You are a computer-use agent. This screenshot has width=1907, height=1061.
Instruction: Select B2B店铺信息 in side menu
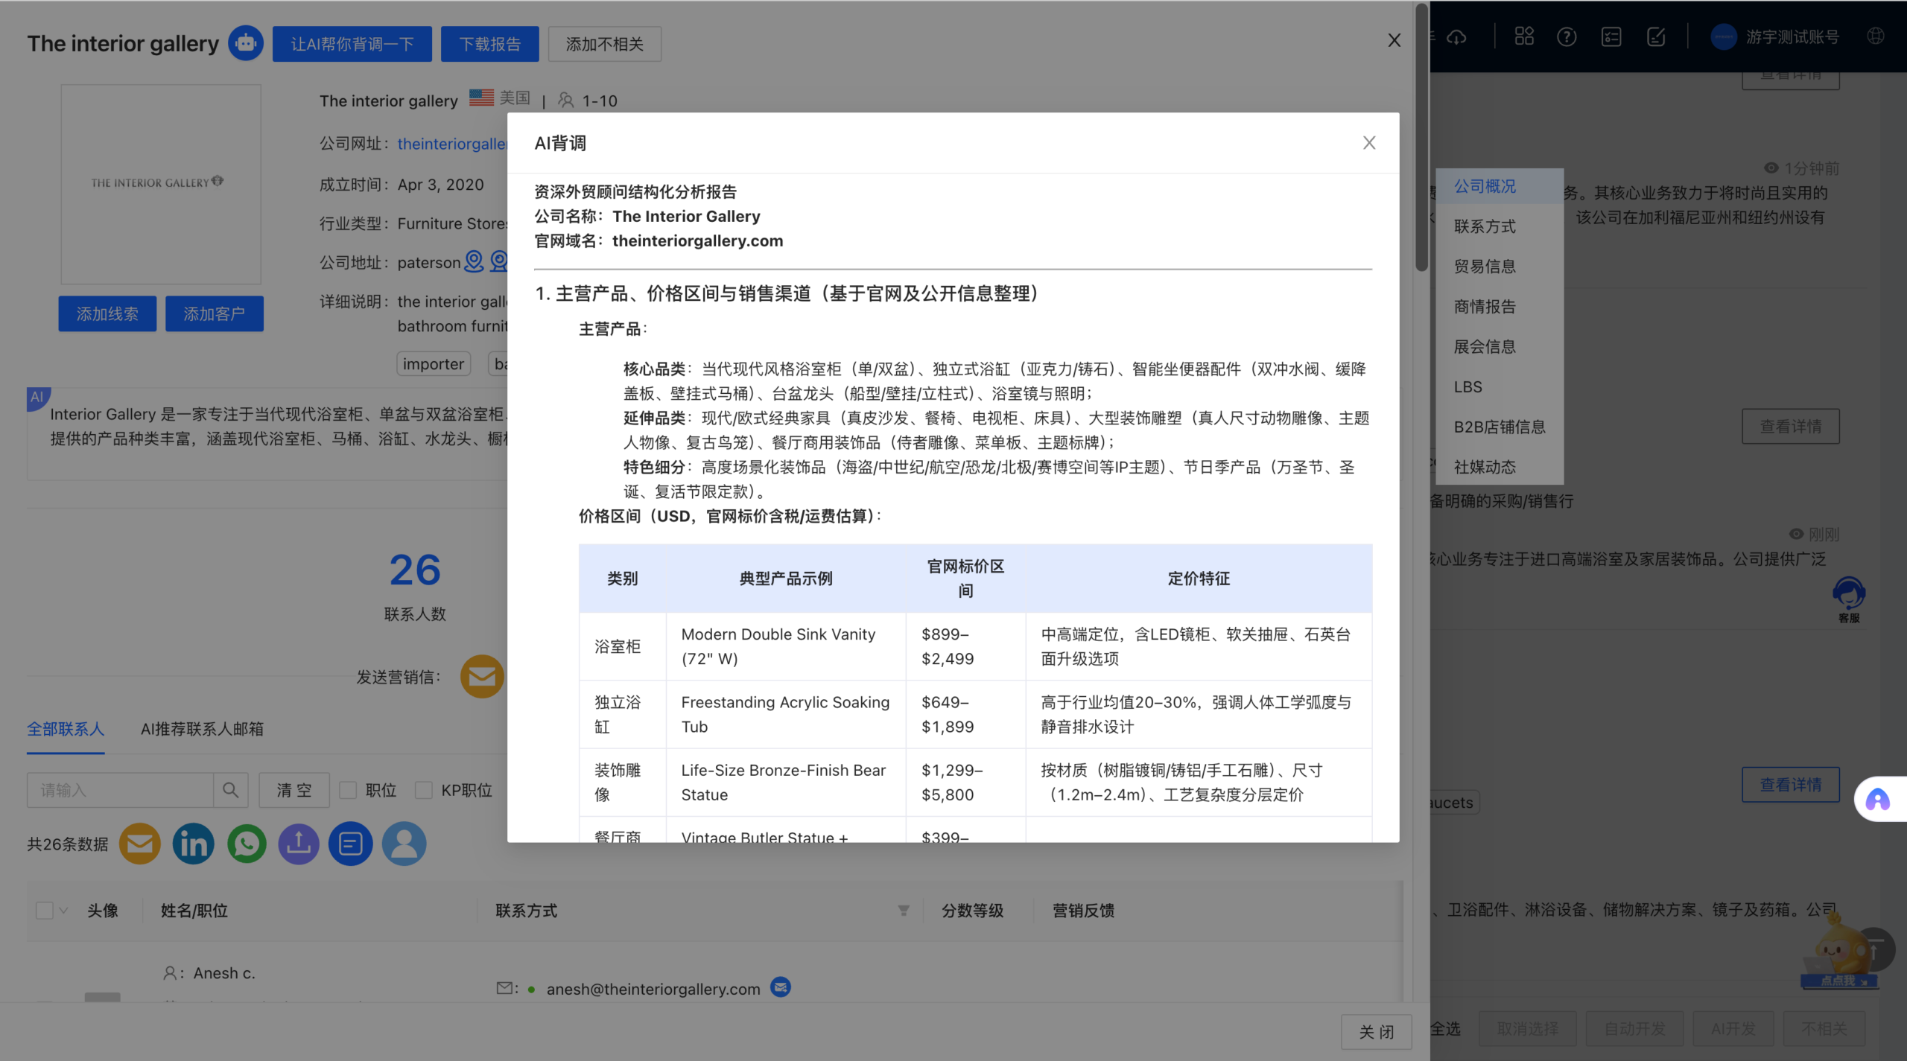[1500, 427]
